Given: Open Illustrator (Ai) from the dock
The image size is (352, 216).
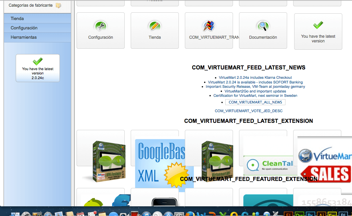Looking at the screenshot, I should (x=322, y=214).
